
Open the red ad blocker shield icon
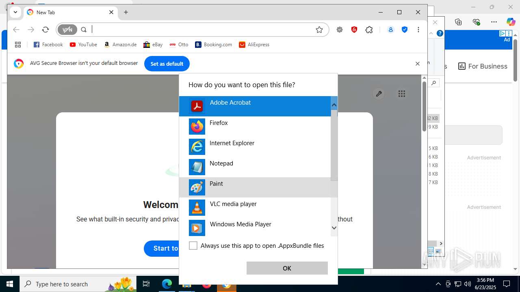click(x=354, y=30)
